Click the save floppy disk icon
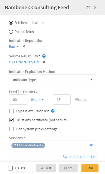The width and height of the screenshot is (105, 174). click(88, 7)
